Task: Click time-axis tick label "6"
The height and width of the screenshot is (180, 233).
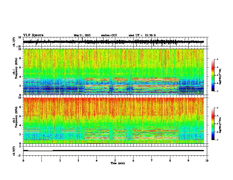Action: point(134,160)
